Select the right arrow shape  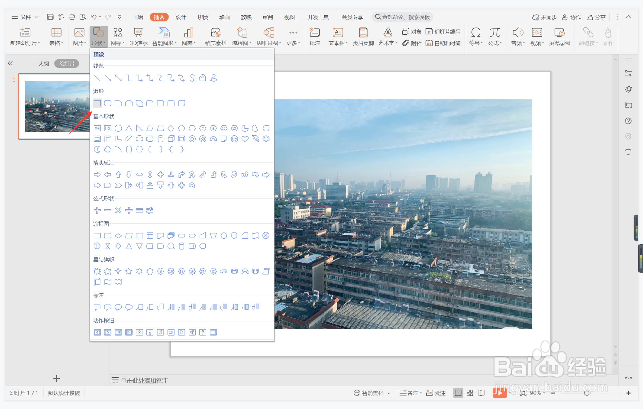point(97,175)
